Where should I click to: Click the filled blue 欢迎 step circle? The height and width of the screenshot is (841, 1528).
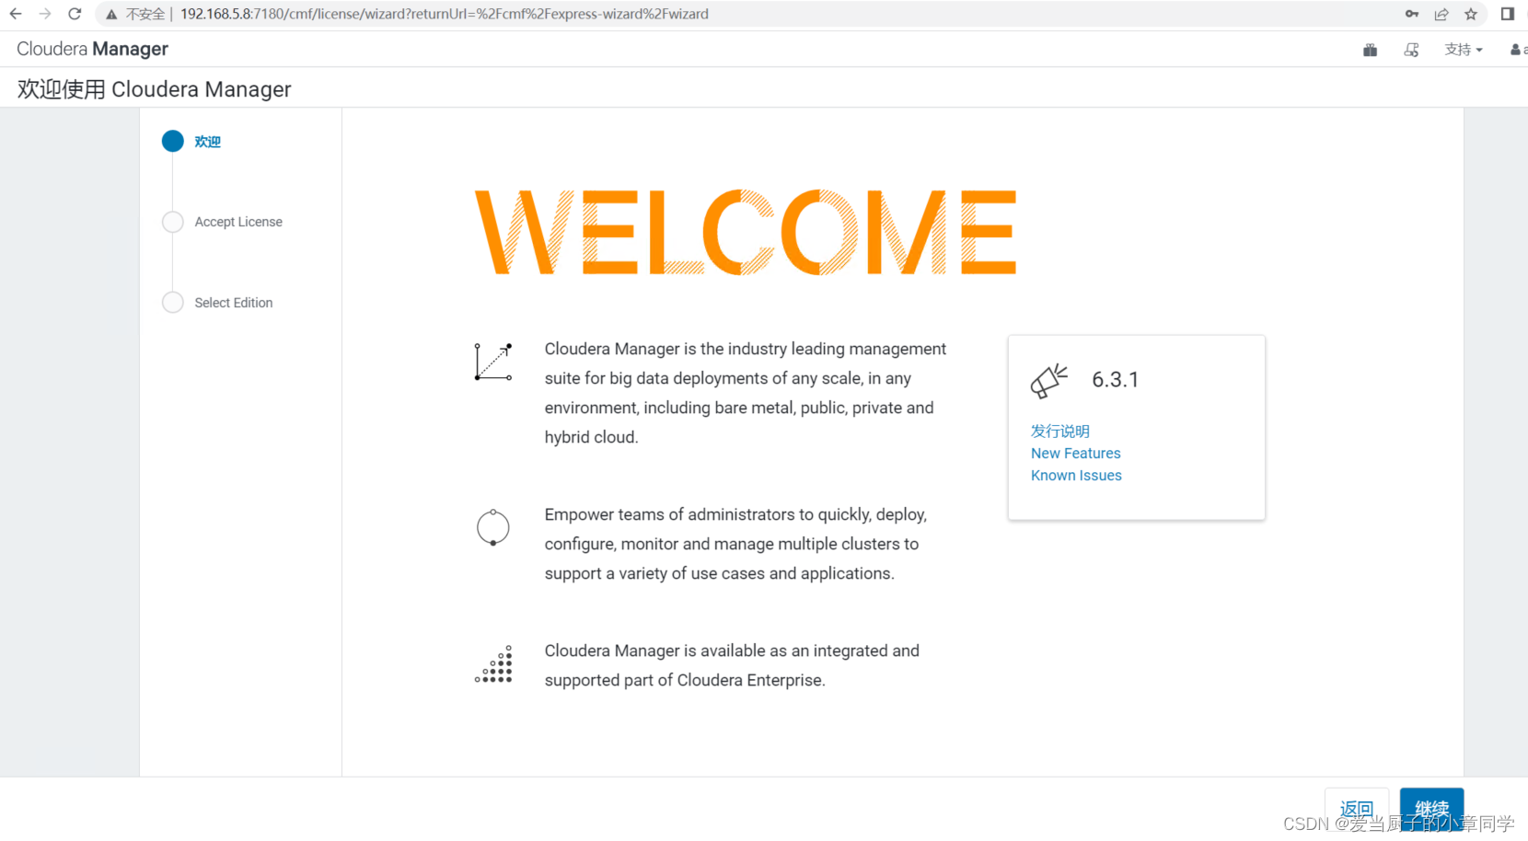click(173, 141)
